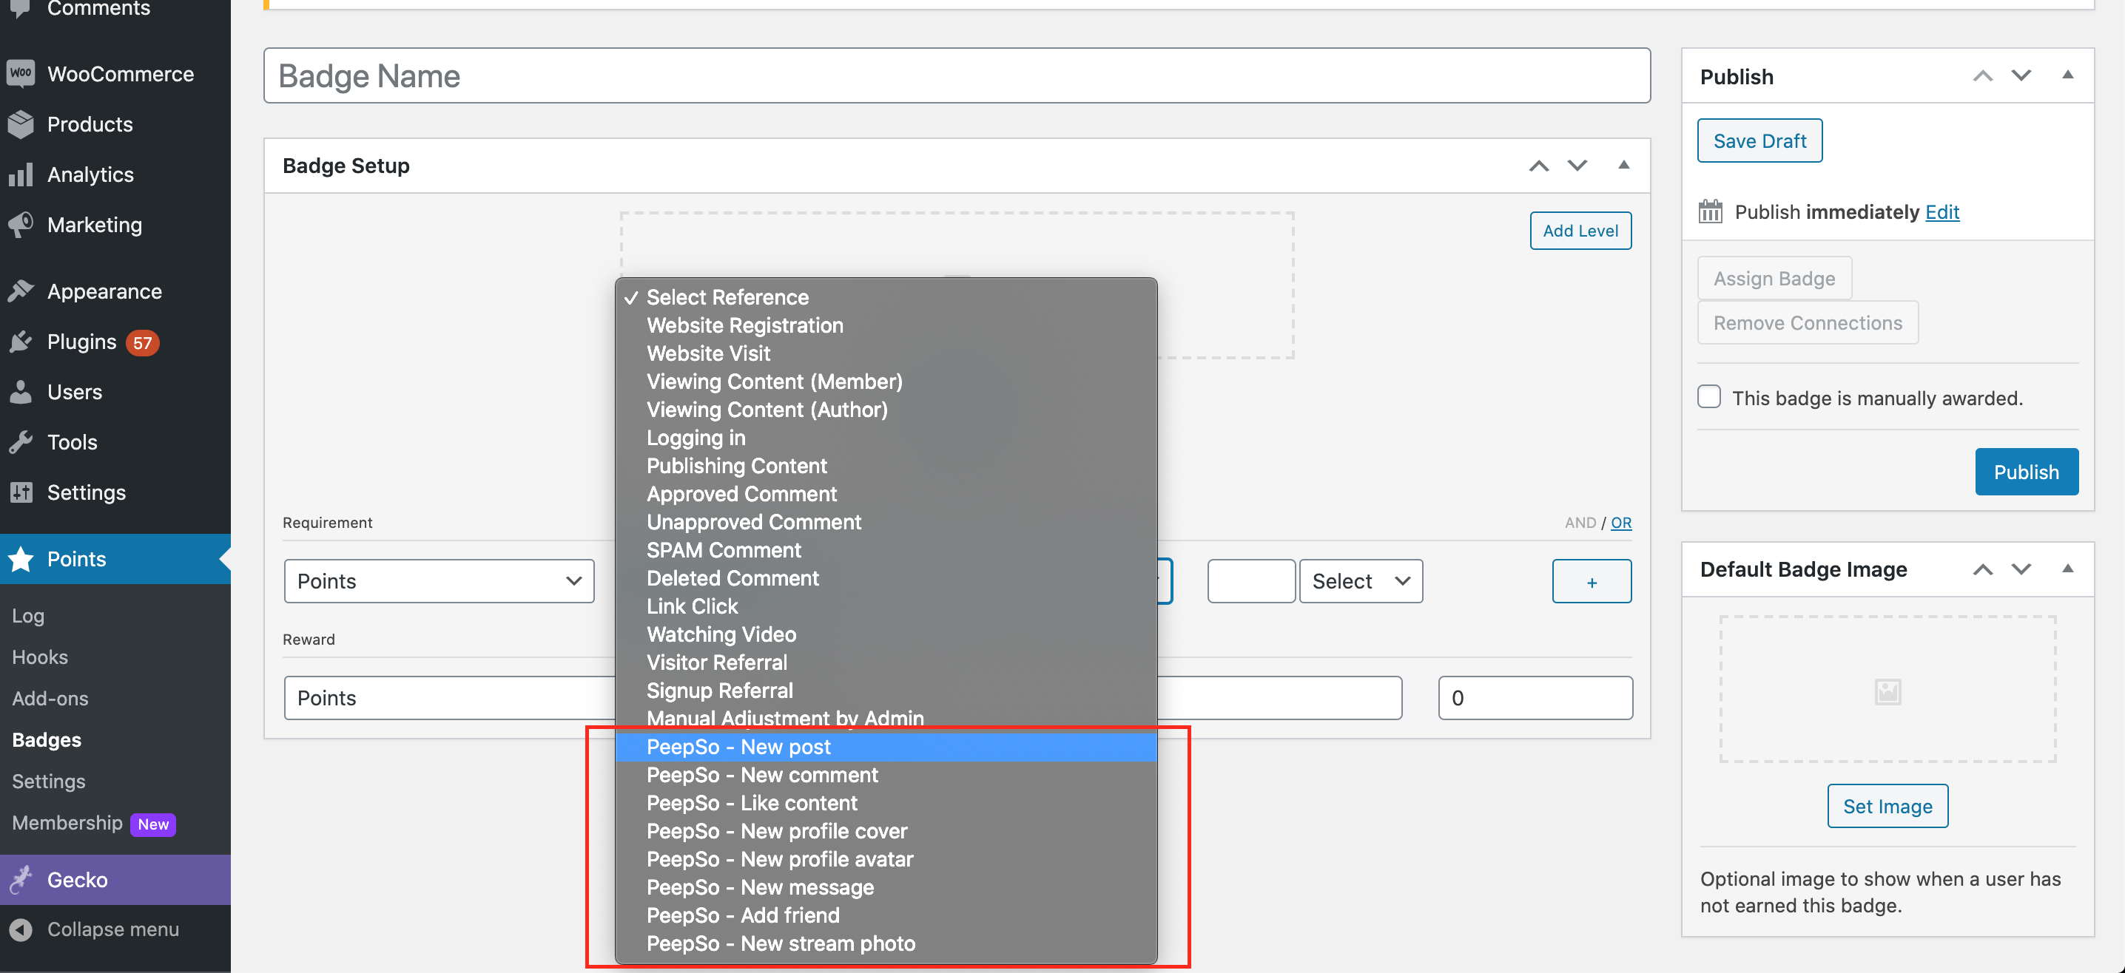2125x973 pixels.
Task: Move Badge Setup panel up
Action: pyautogui.click(x=1538, y=166)
